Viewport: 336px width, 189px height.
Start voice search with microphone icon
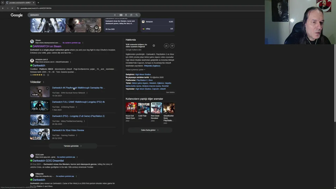pos(126,15)
